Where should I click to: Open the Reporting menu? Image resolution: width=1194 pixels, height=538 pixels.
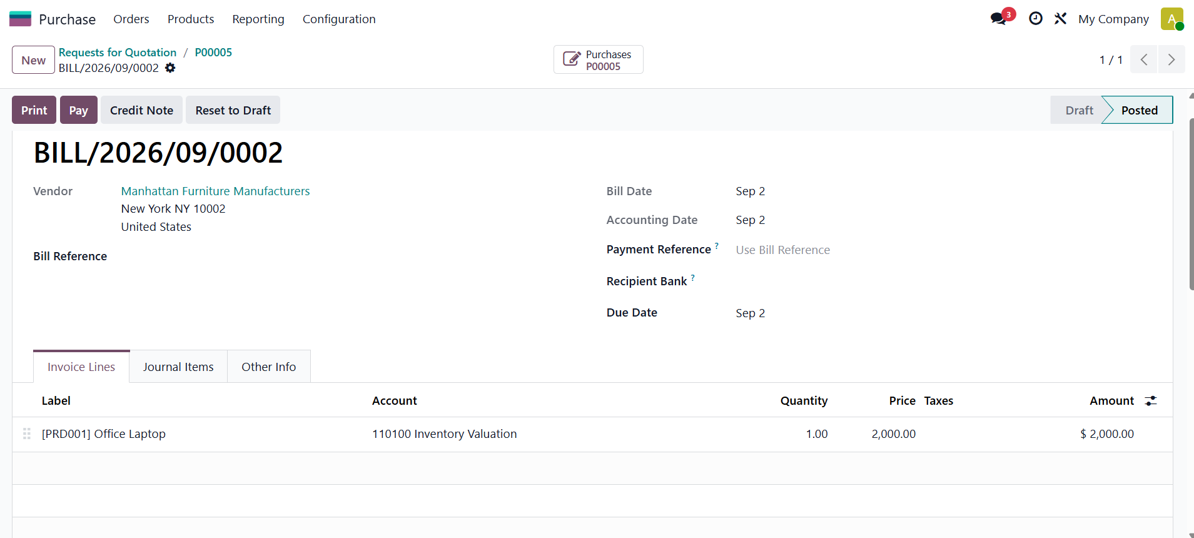click(258, 19)
